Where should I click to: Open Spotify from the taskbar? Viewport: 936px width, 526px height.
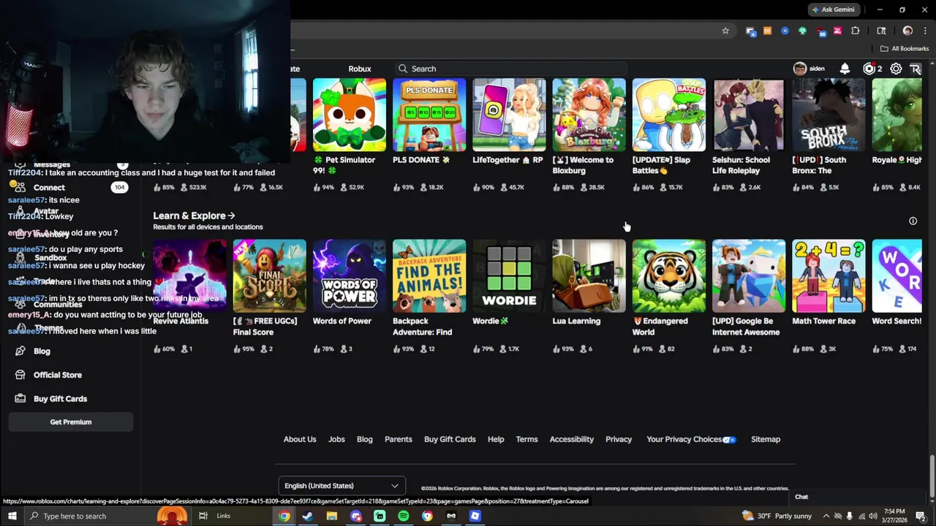tap(404, 516)
